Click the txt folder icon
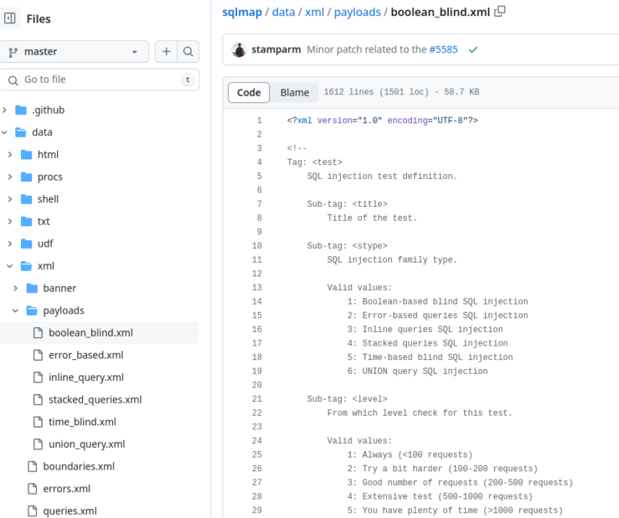This screenshot has height=518, width=619. click(x=26, y=222)
